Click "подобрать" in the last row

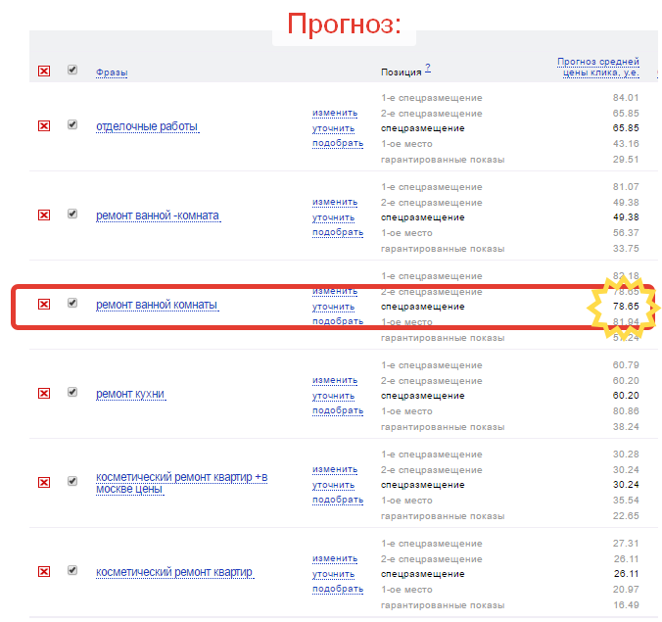click(338, 589)
